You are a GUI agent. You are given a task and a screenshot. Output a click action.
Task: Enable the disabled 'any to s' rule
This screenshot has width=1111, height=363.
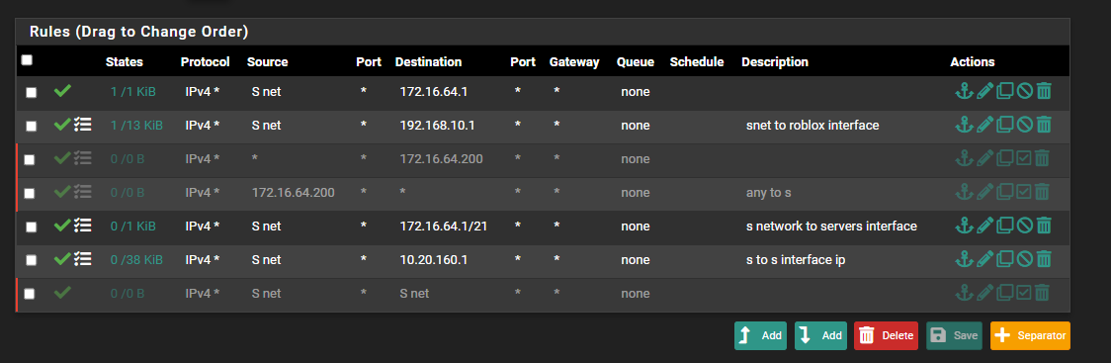click(1024, 192)
